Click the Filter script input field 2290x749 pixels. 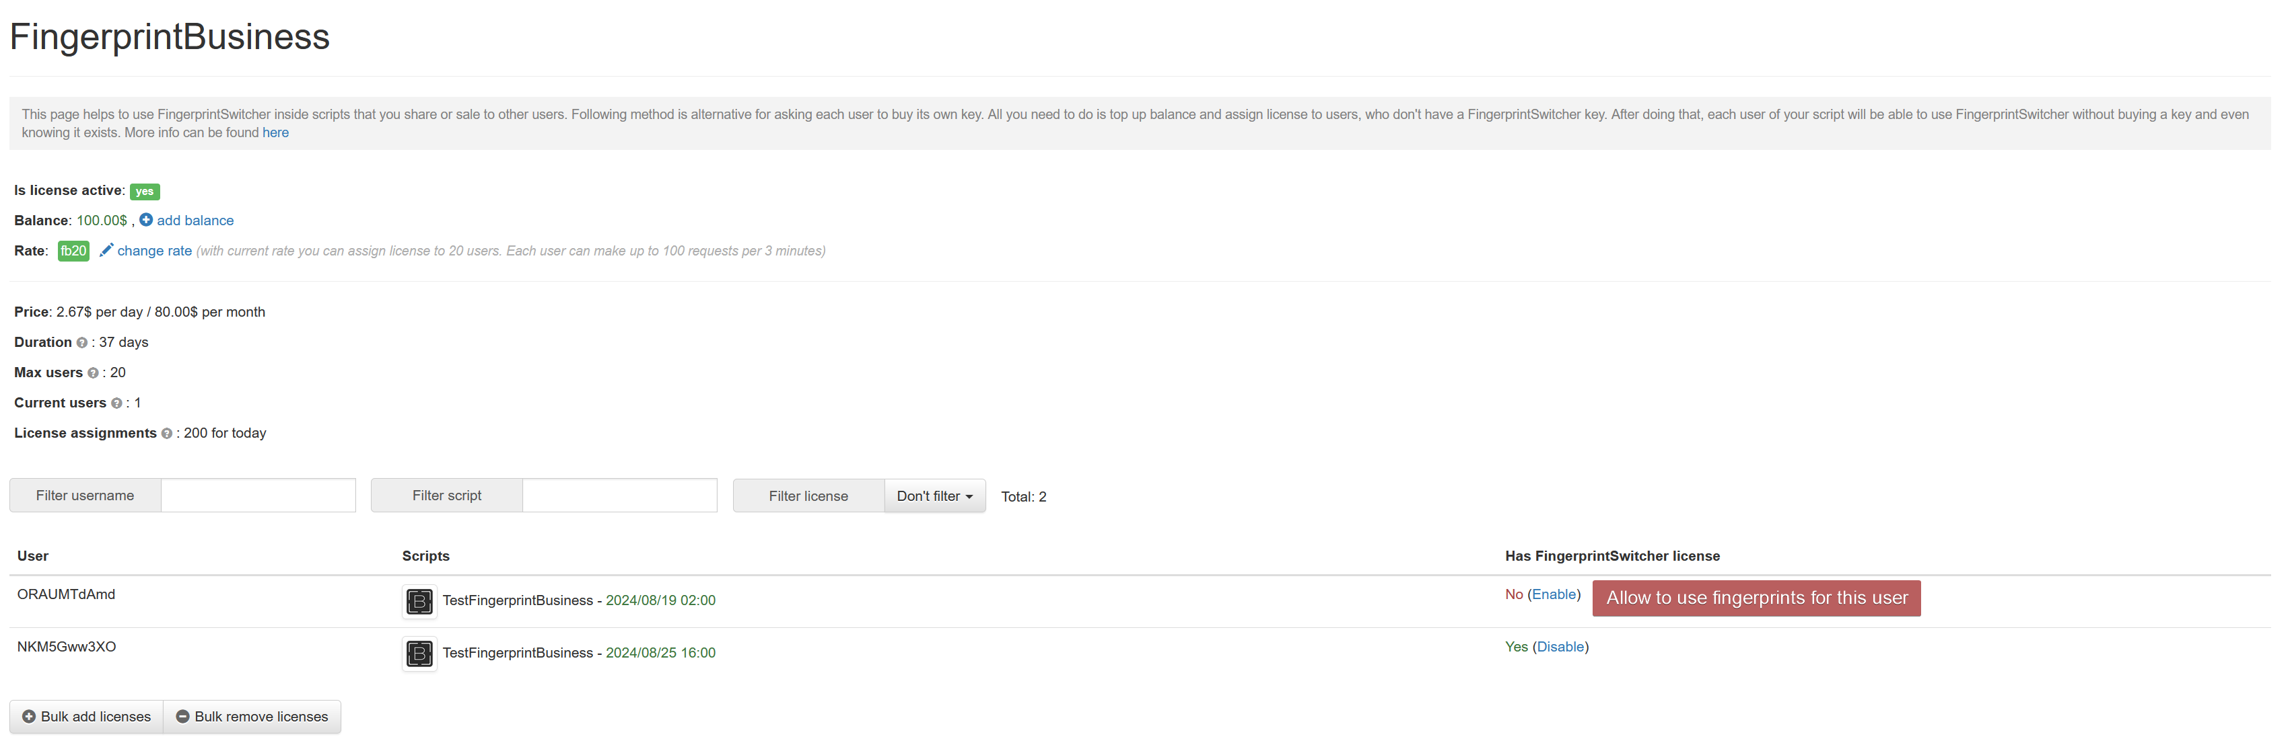point(619,496)
